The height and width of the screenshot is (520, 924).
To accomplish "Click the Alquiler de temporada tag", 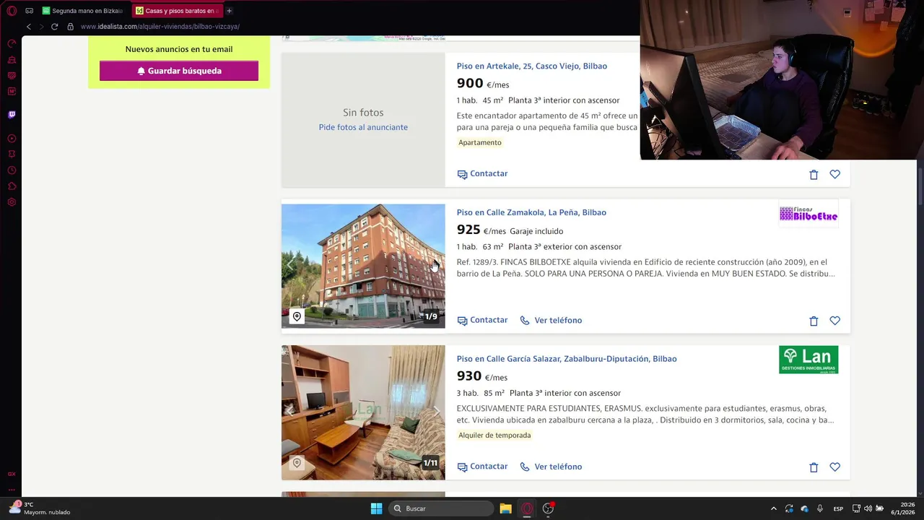I will point(494,435).
